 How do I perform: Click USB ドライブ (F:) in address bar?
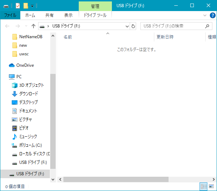[66, 26]
